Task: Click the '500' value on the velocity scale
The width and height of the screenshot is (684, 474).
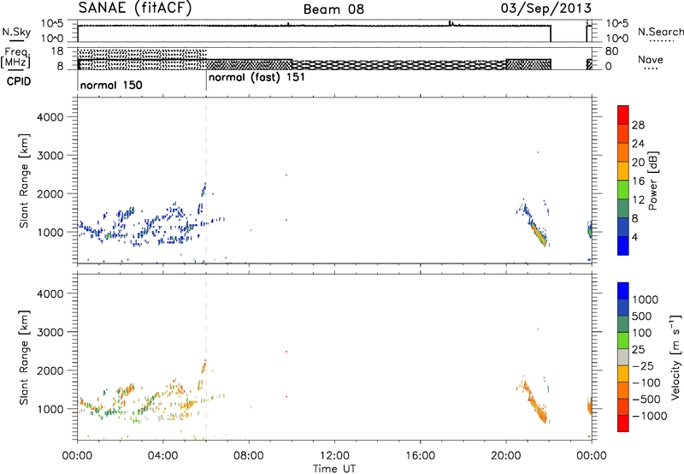Action: pyautogui.click(x=640, y=316)
